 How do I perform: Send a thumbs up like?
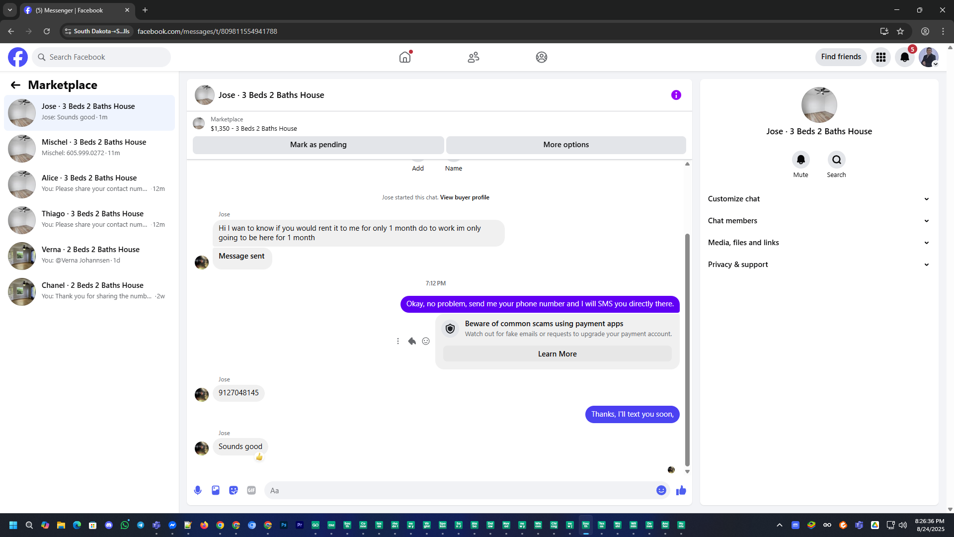click(681, 490)
